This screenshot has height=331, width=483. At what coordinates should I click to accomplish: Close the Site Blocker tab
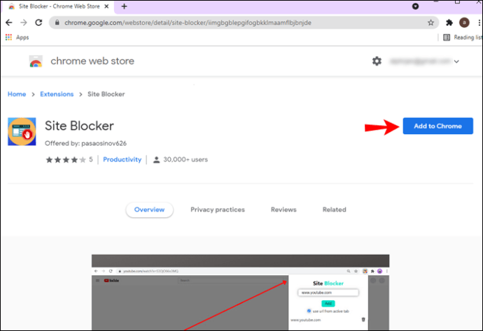click(x=106, y=6)
